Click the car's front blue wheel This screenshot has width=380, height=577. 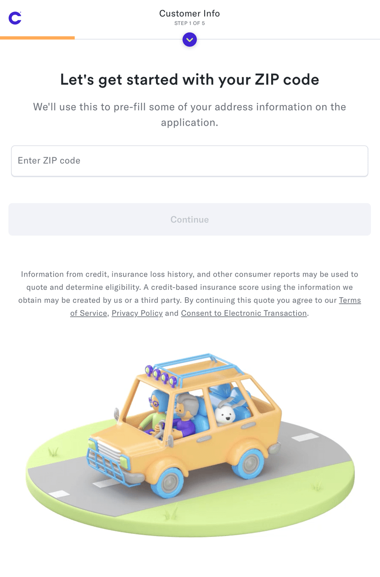[x=164, y=482]
